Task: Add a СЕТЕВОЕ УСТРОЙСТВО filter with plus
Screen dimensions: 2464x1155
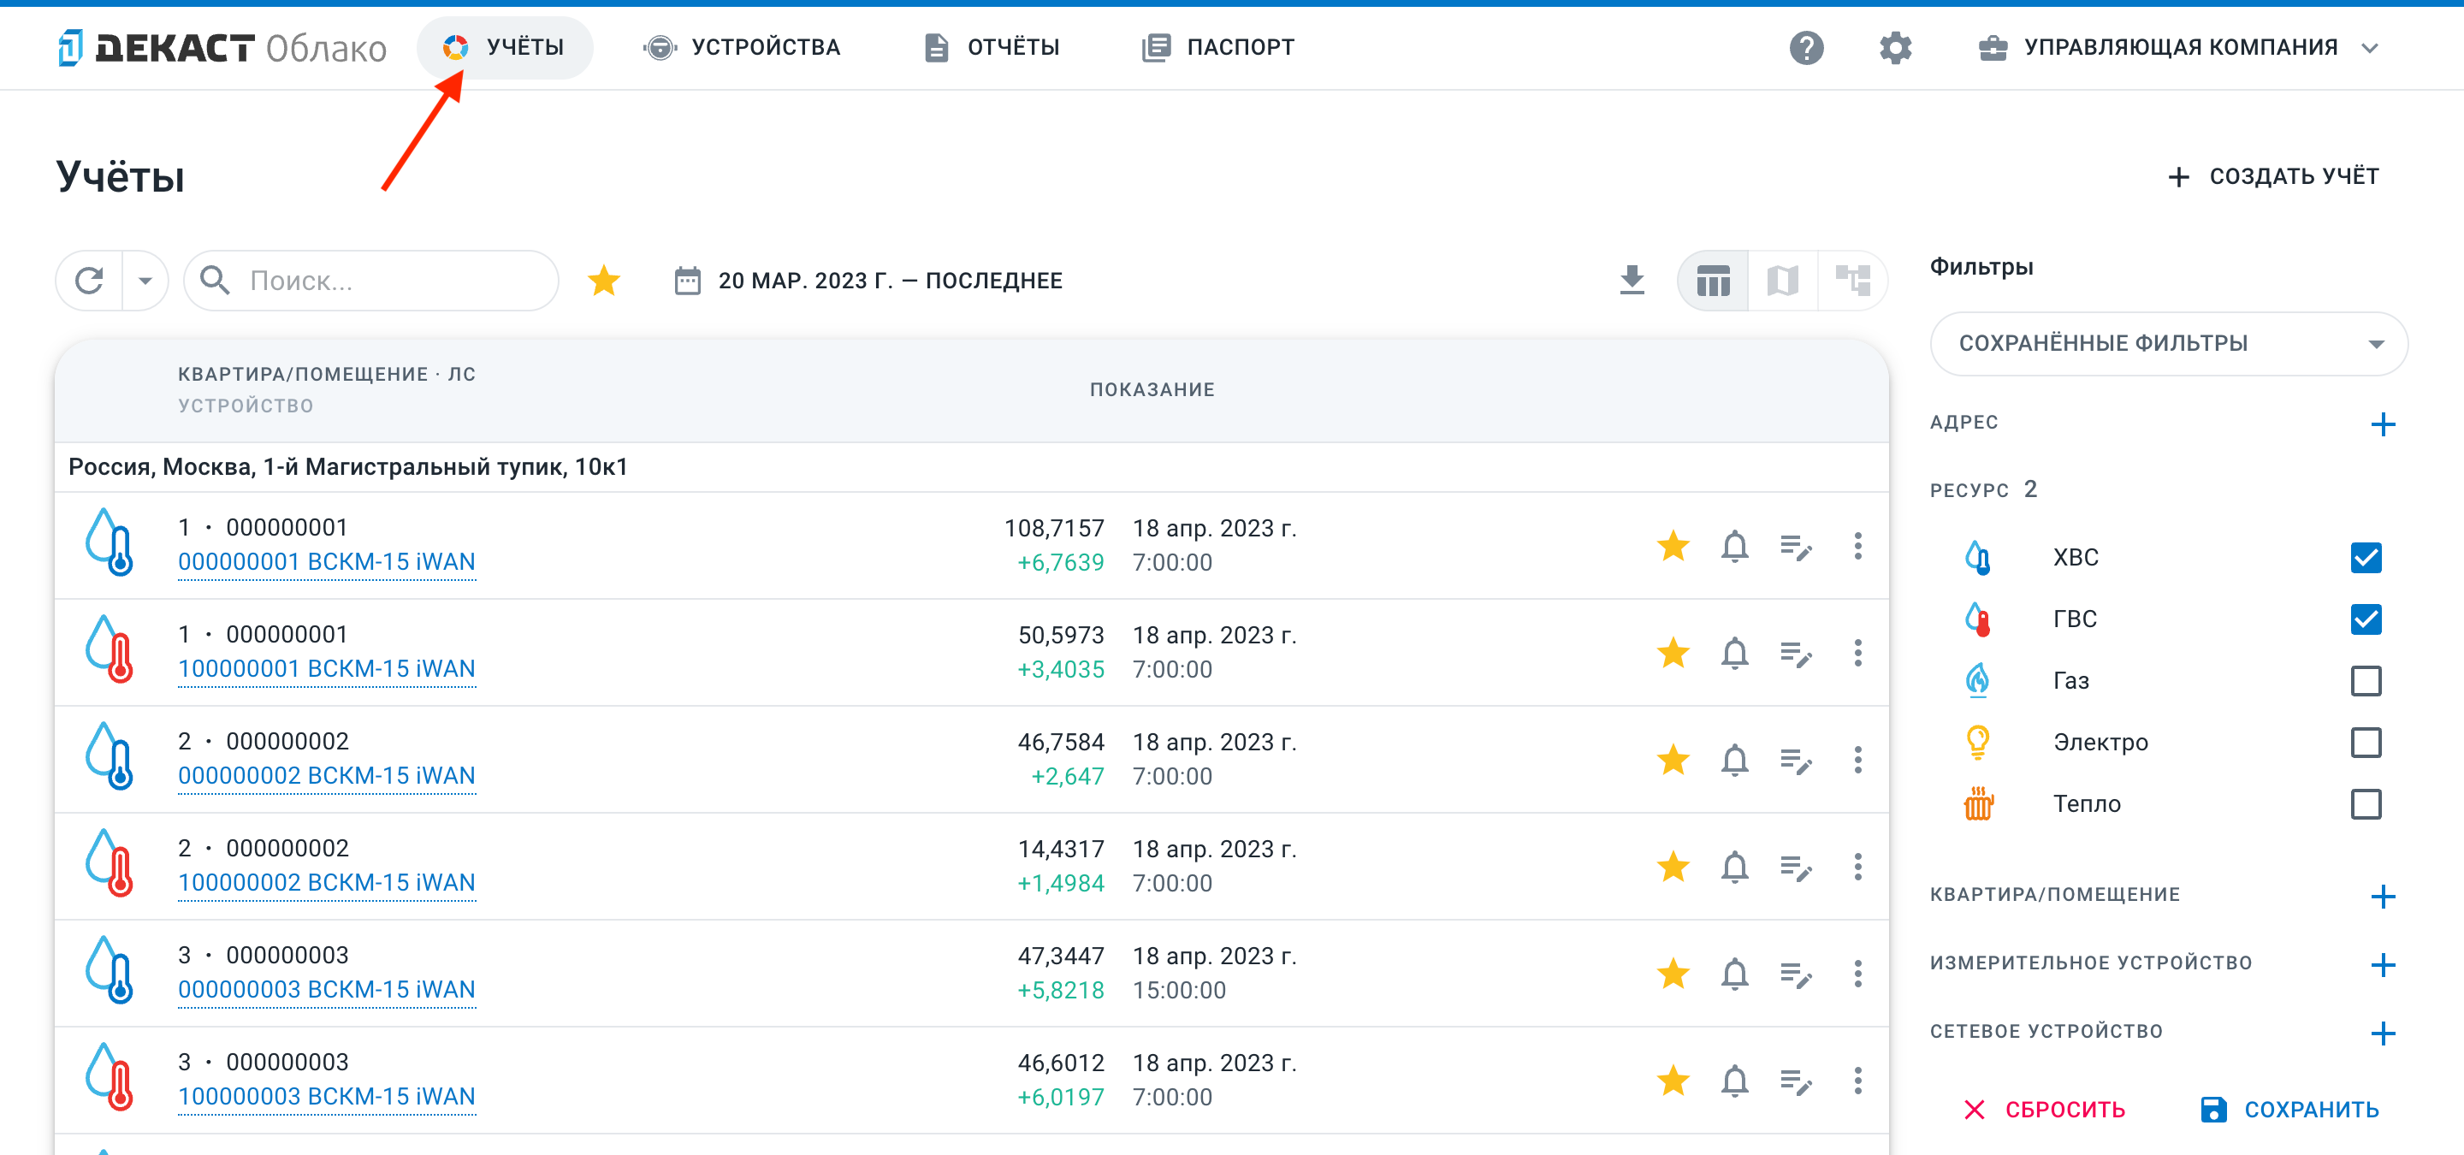Action: coord(2383,1033)
